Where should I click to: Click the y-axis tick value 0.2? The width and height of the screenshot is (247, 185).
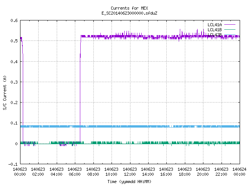coord(14,103)
